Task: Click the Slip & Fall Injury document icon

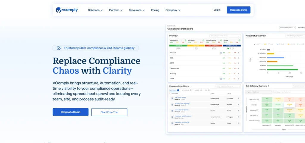Action: (172, 98)
